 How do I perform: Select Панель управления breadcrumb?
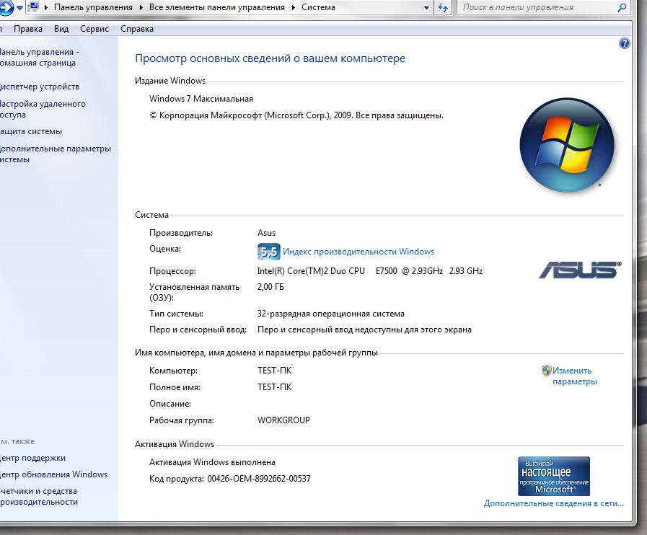[93, 7]
